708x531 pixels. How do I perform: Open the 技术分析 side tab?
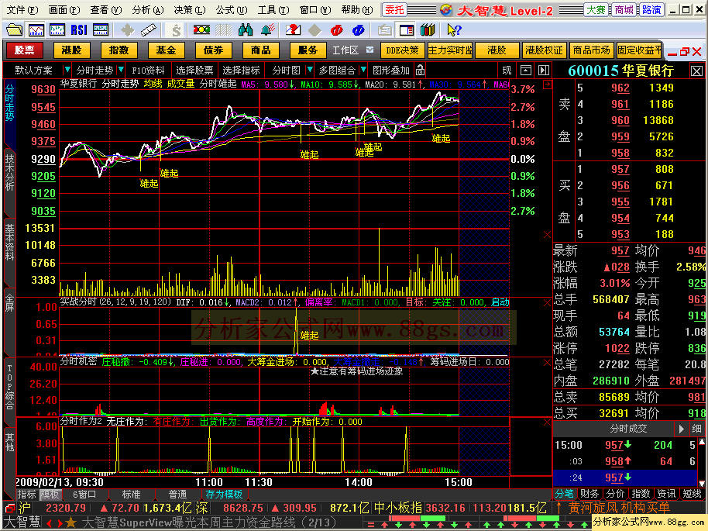point(9,173)
